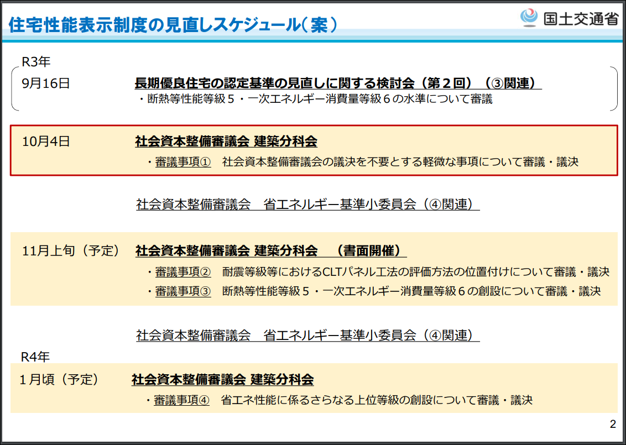Click the underlined 審議事項④ label
The width and height of the screenshot is (626, 445).
[181, 400]
